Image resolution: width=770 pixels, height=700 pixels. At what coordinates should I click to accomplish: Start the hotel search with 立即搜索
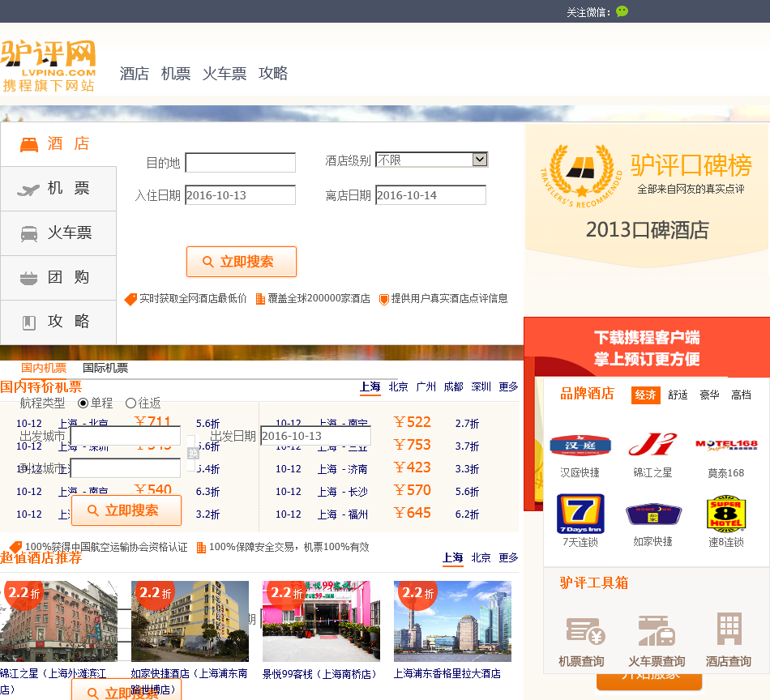click(241, 262)
